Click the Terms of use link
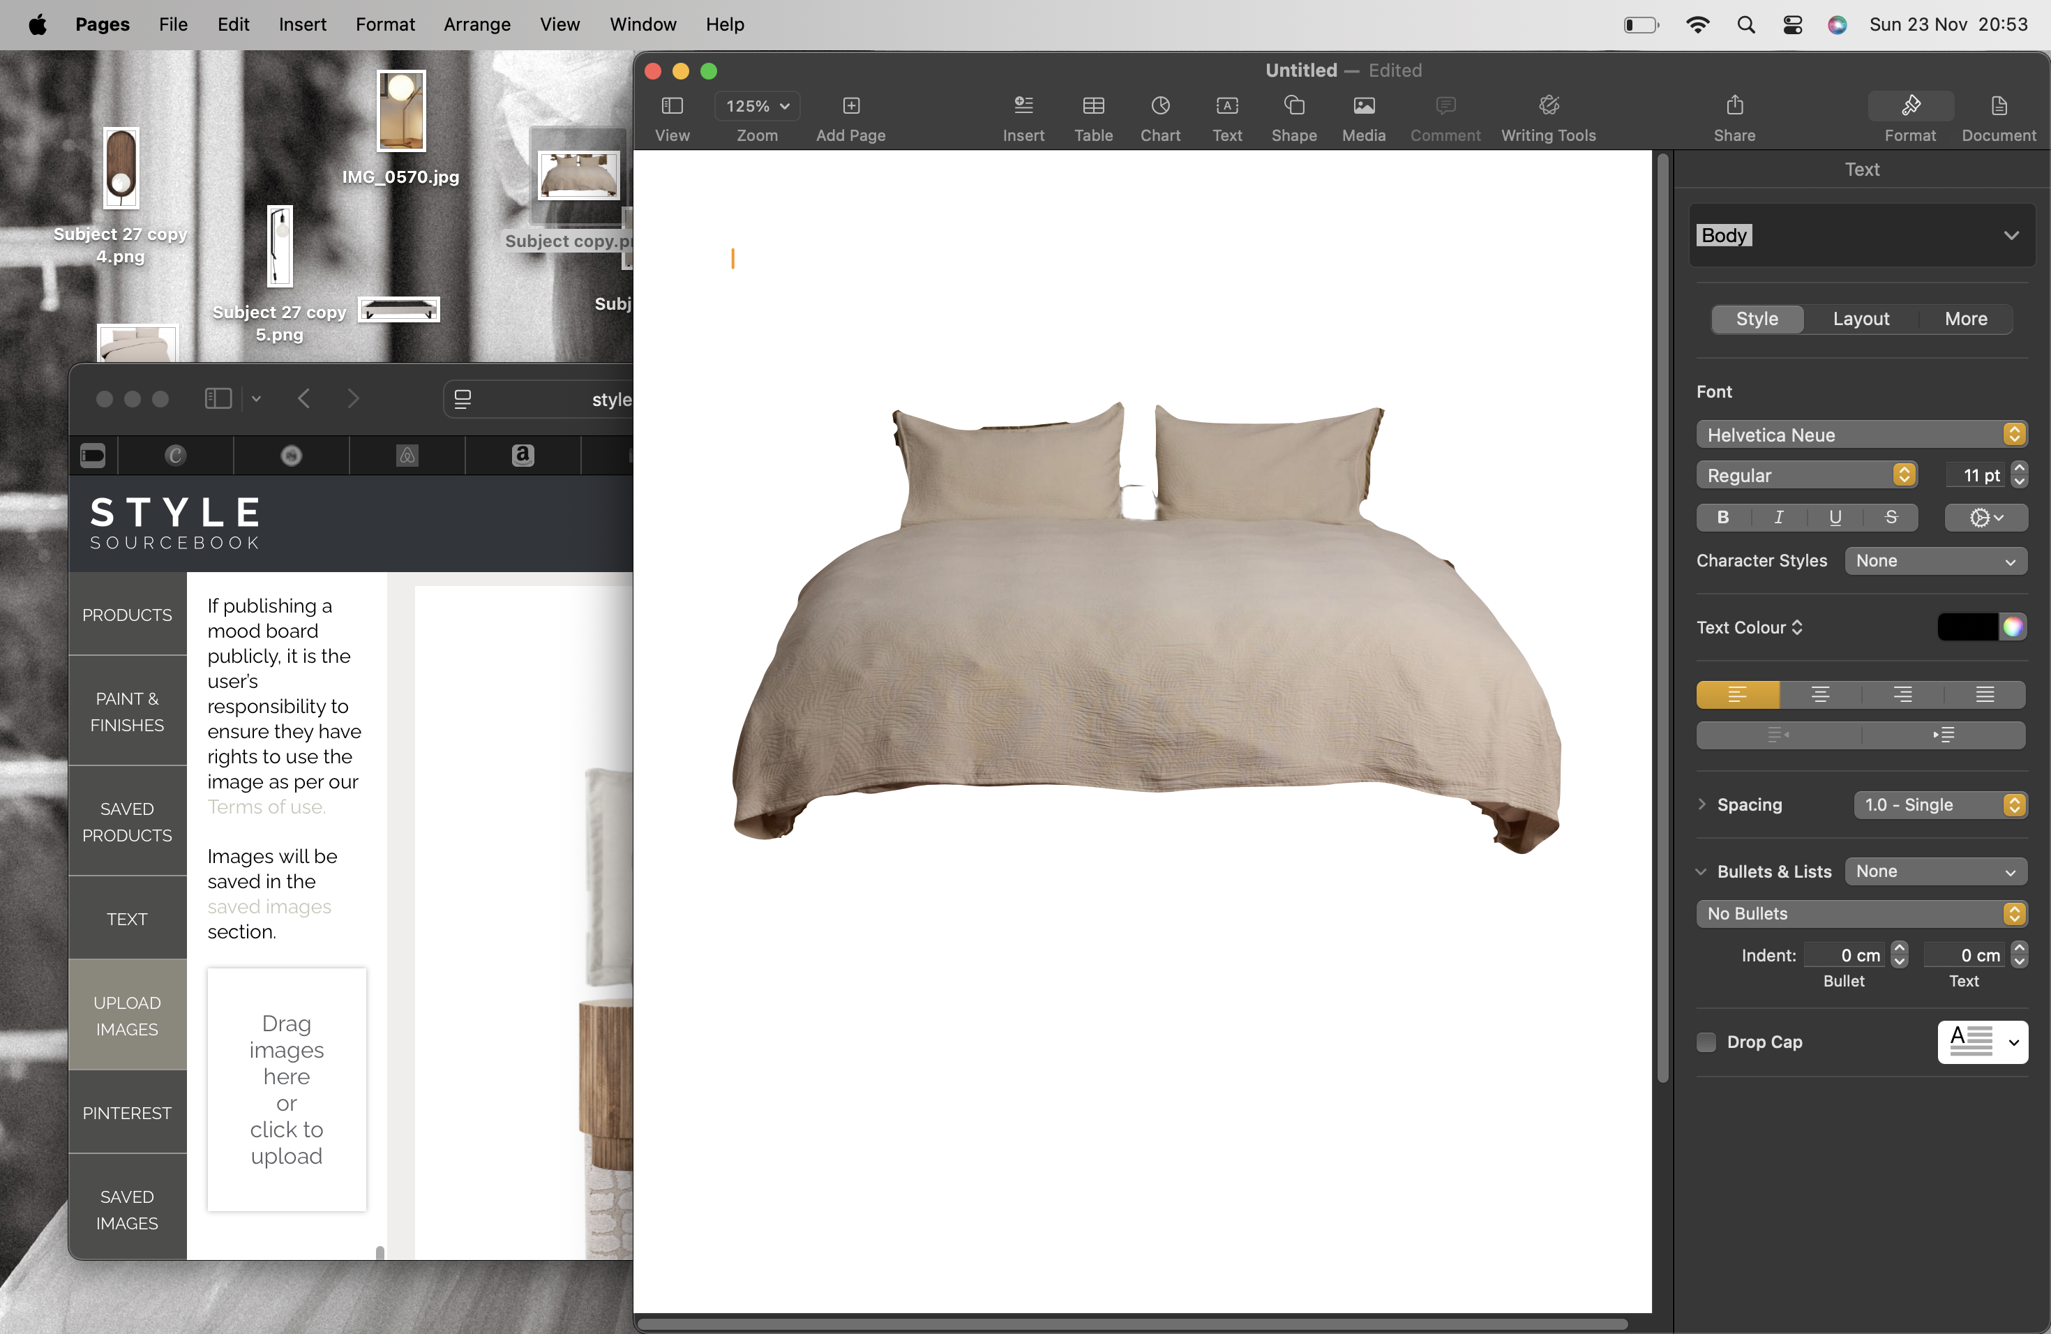This screenshot has width=2051, height=1334. (x=266, y=807)
